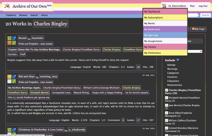
Task: Check William Collins/Charlotte Lucas (1) filter
Action: 167,120
